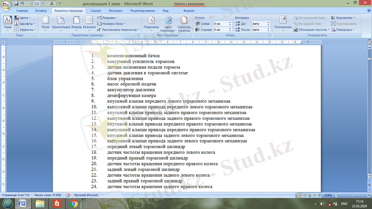Click the left indent (Слева) field
372x209 pixels.
pyautogui.click(x=221, y=23)
